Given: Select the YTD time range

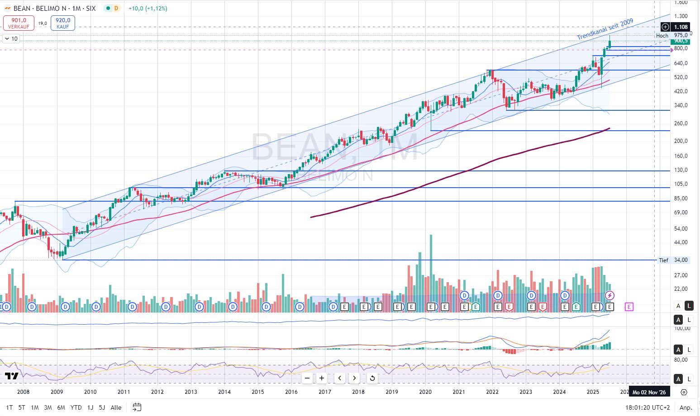Looking at the screenshot, I should tap(76, 407).
